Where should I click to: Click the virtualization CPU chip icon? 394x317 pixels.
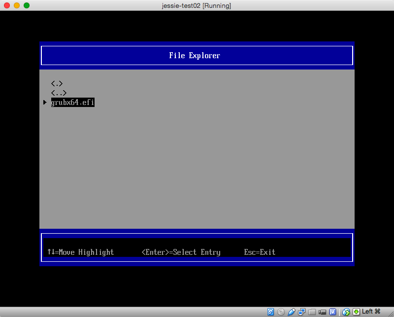tap(333, 312)
